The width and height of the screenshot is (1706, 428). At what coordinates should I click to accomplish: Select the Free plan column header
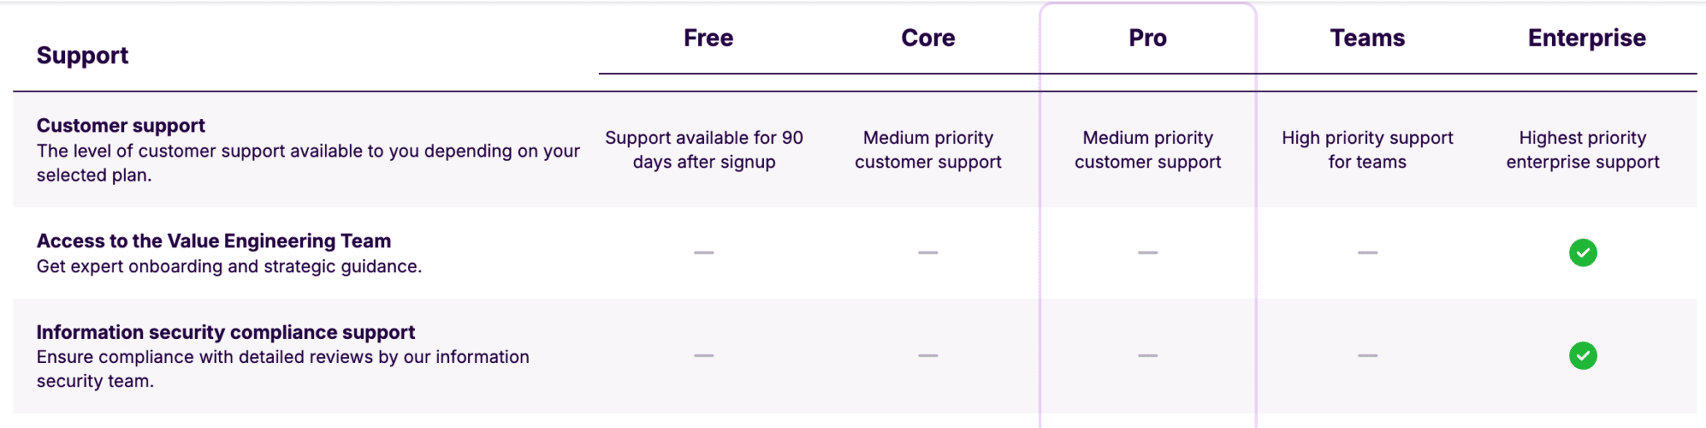click(709, 37)
